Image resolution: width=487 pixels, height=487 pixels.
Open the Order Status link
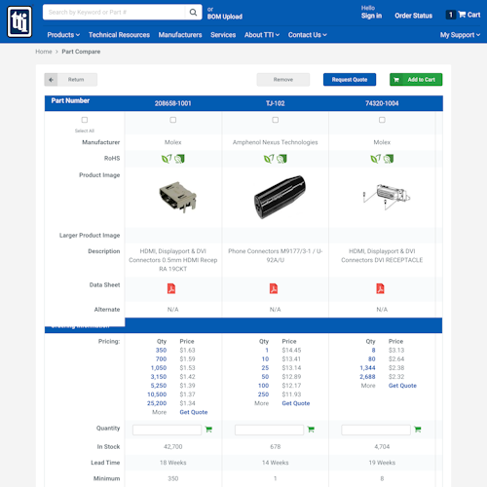413,16
